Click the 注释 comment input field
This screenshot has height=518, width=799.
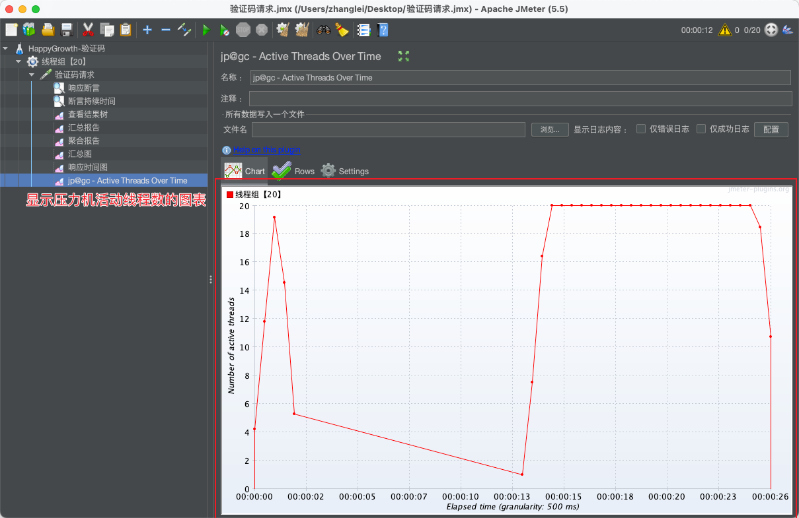tap(520, 98)
